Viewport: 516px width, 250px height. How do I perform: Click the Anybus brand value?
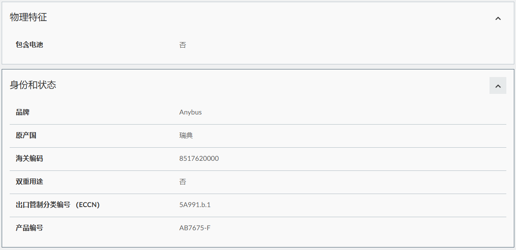point(190,112)
